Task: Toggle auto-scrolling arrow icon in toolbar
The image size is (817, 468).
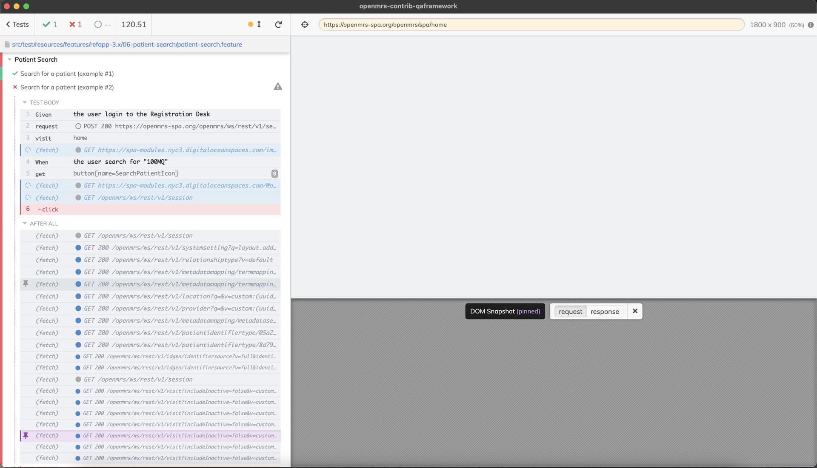Action: 259,24
